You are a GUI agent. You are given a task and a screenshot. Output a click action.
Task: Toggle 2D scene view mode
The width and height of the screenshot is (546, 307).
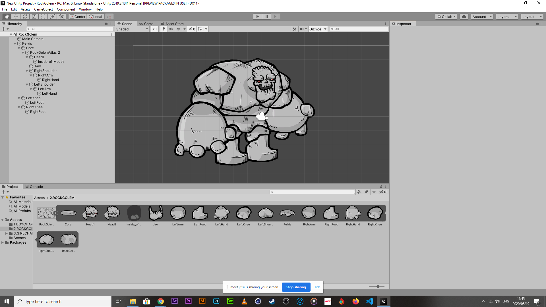[154, 29]
